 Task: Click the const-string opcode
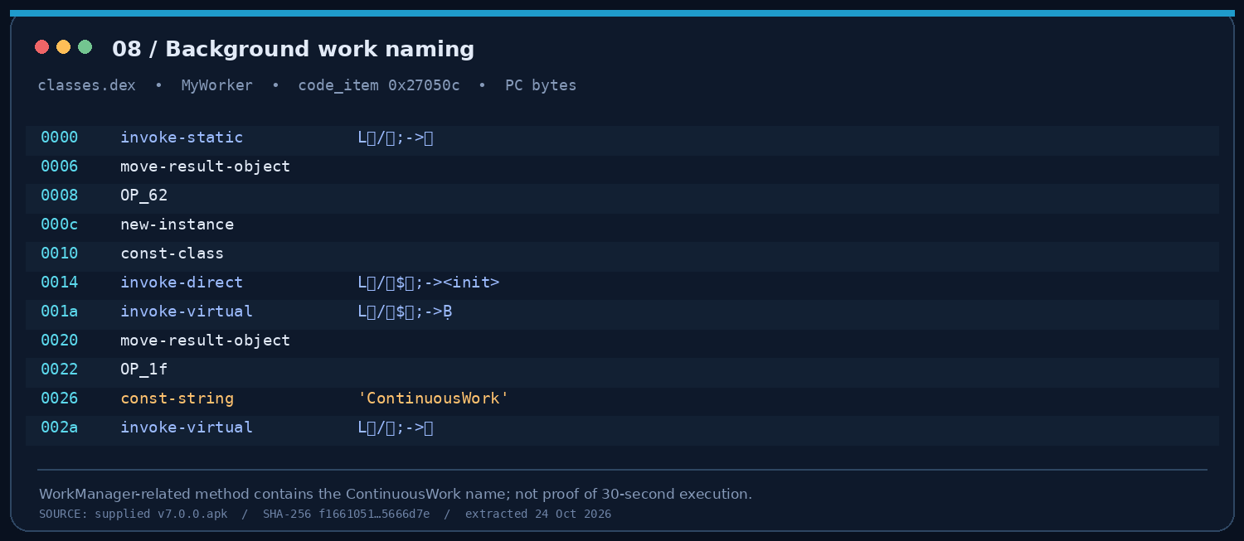click(177, 399)
